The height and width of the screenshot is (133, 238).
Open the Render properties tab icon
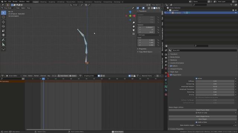pos(166,55)
